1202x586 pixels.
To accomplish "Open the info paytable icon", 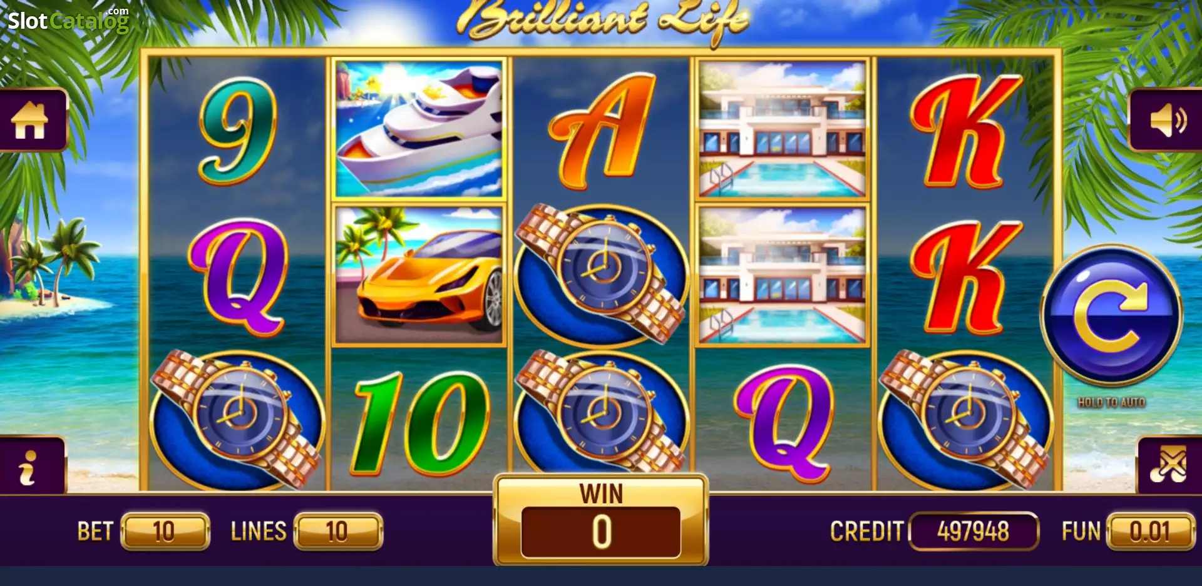I will (30, 467).
